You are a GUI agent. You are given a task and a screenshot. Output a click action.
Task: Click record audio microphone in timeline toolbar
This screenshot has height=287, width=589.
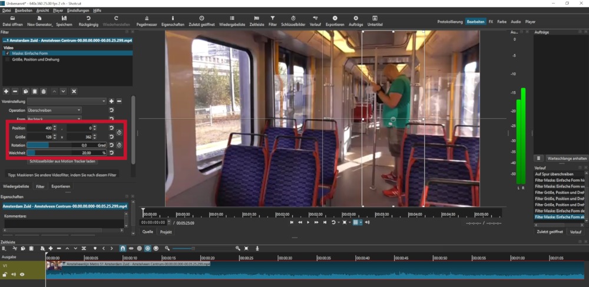click(x=257, y=248)
